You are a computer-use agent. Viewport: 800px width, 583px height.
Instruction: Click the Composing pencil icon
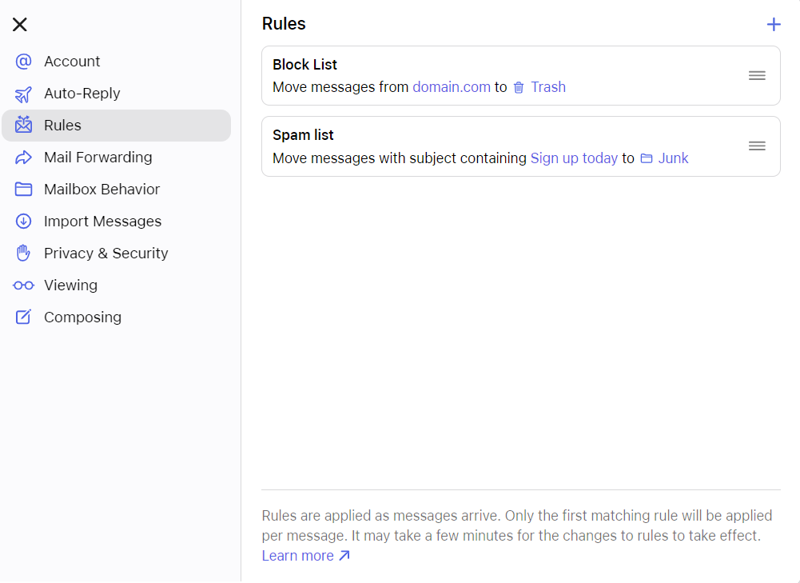click(x=23, y=317)
